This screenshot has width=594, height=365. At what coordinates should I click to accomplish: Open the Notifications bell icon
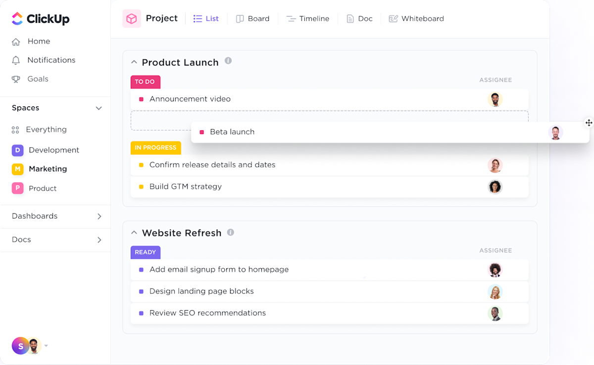click(16, 60)
